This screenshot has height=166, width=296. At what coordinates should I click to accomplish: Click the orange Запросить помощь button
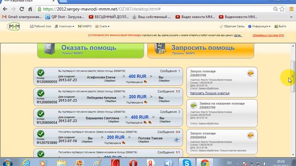tap(201, 50)
